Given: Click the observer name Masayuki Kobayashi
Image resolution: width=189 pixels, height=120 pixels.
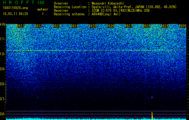Looking at the screenshot, I should [x=108, y=4].
